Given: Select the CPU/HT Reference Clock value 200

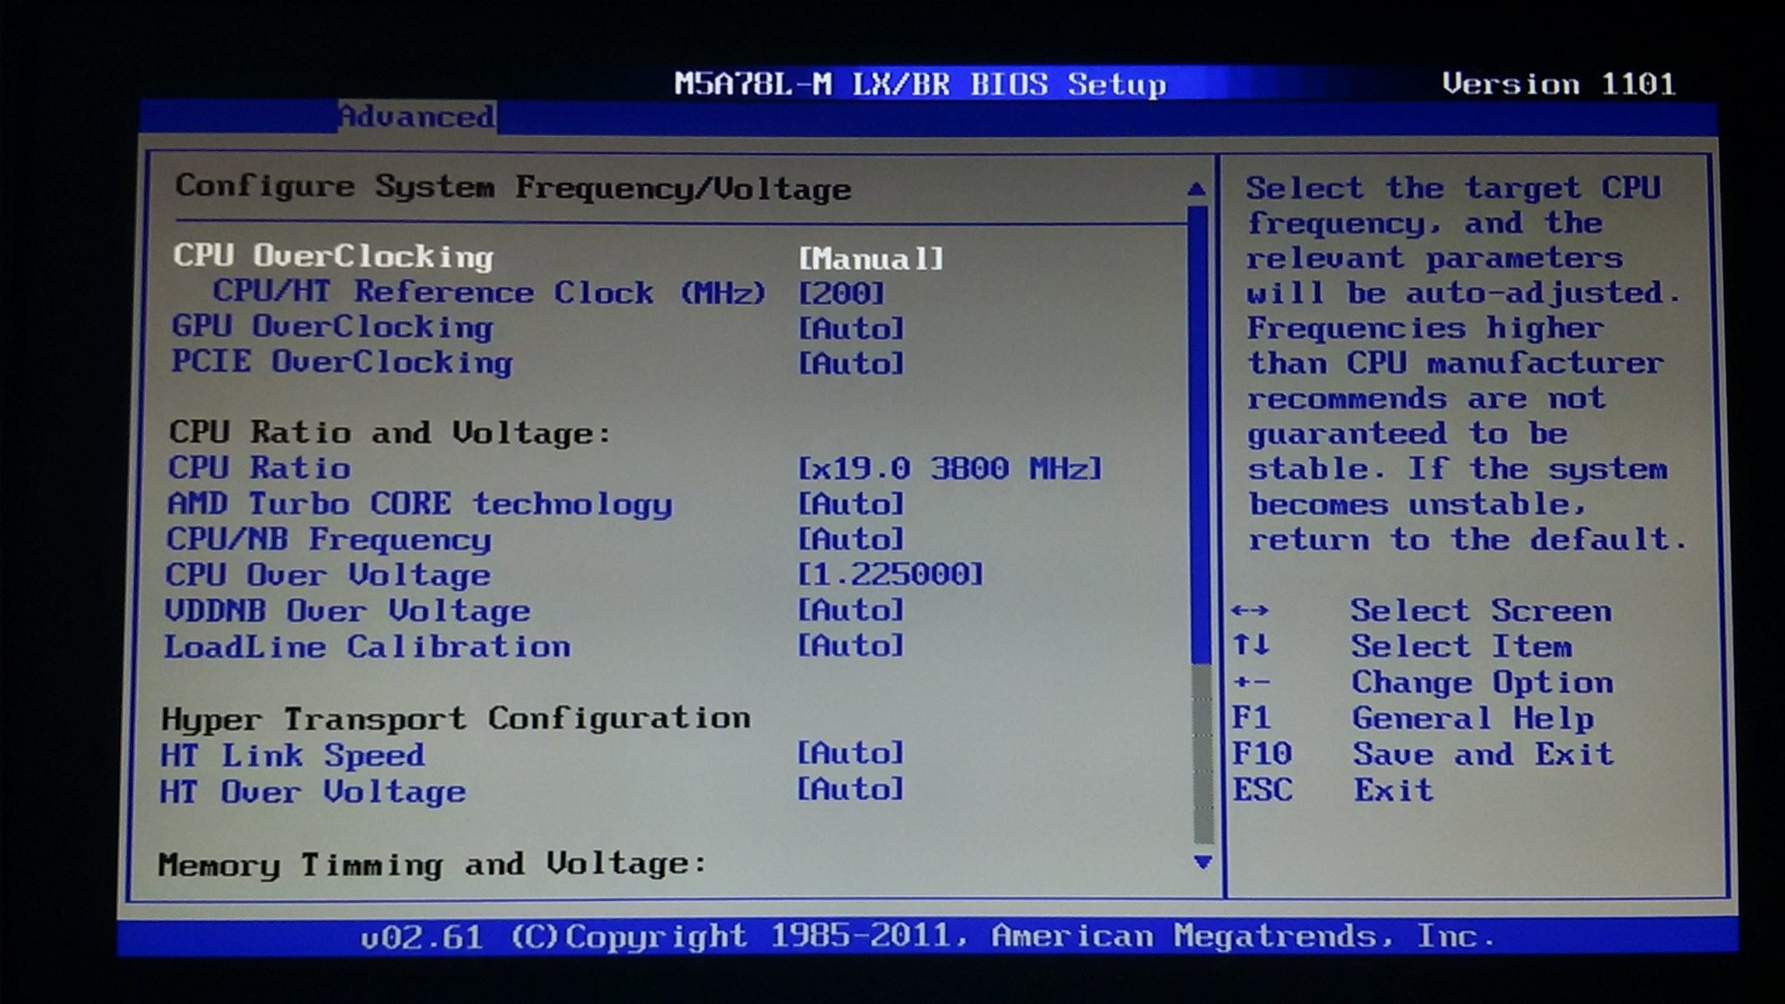Looking at the screenshot, I should coord(842,293).
